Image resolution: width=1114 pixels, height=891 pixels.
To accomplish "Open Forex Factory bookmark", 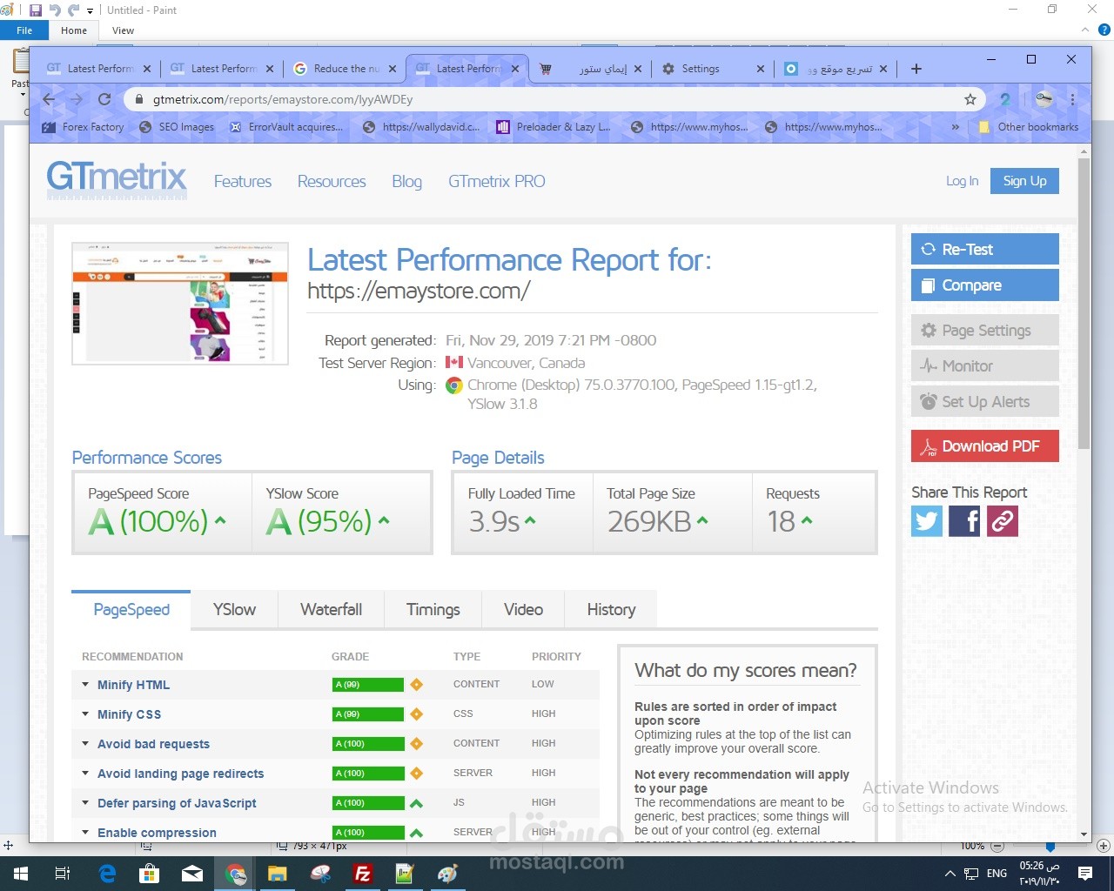I will click(x=84, y=127).
